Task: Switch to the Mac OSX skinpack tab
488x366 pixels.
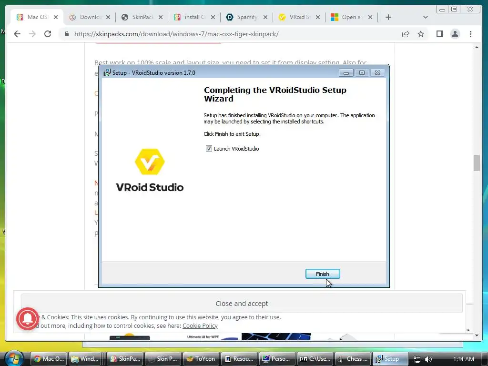Action: 33,17
